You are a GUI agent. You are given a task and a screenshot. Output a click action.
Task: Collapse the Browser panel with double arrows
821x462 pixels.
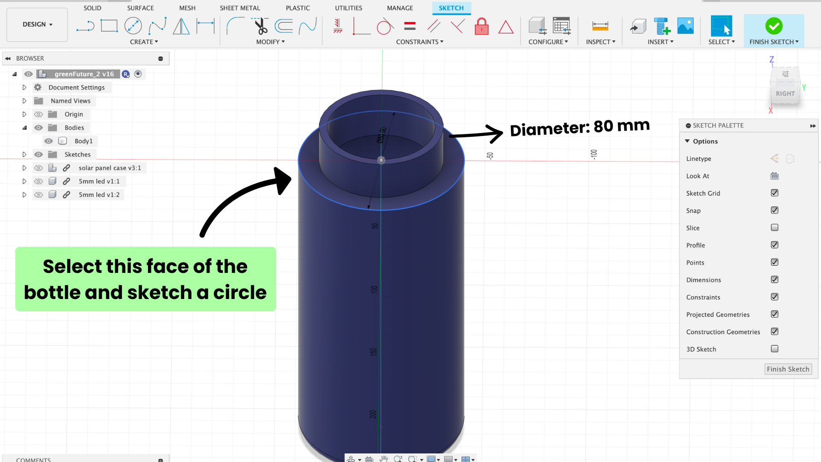click(8, 59)
